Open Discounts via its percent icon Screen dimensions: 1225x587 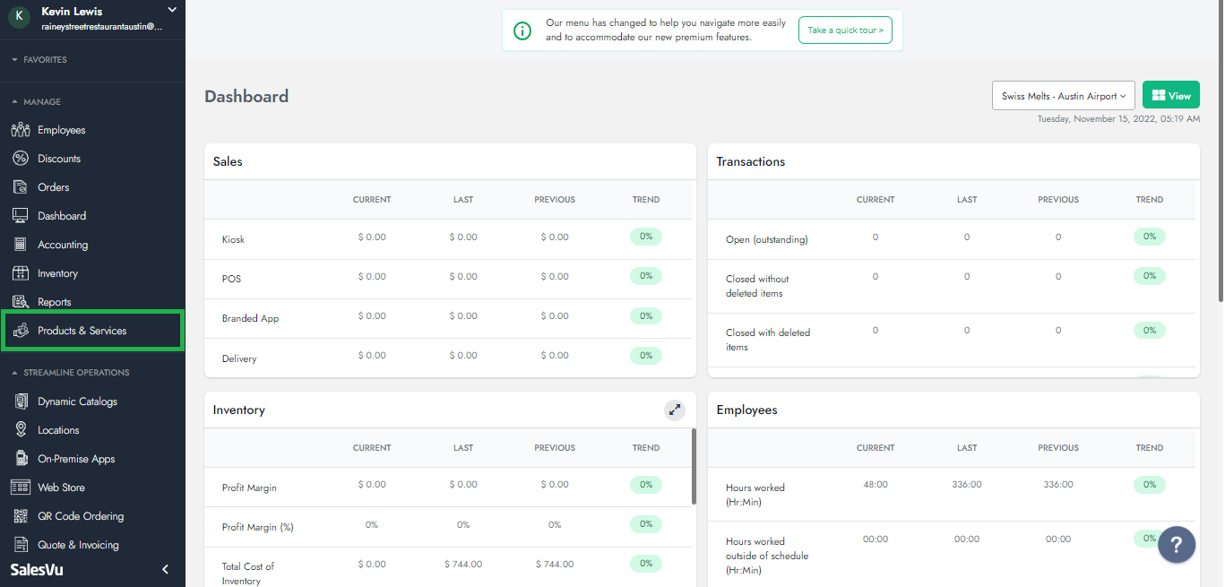(x=21, y=159)
